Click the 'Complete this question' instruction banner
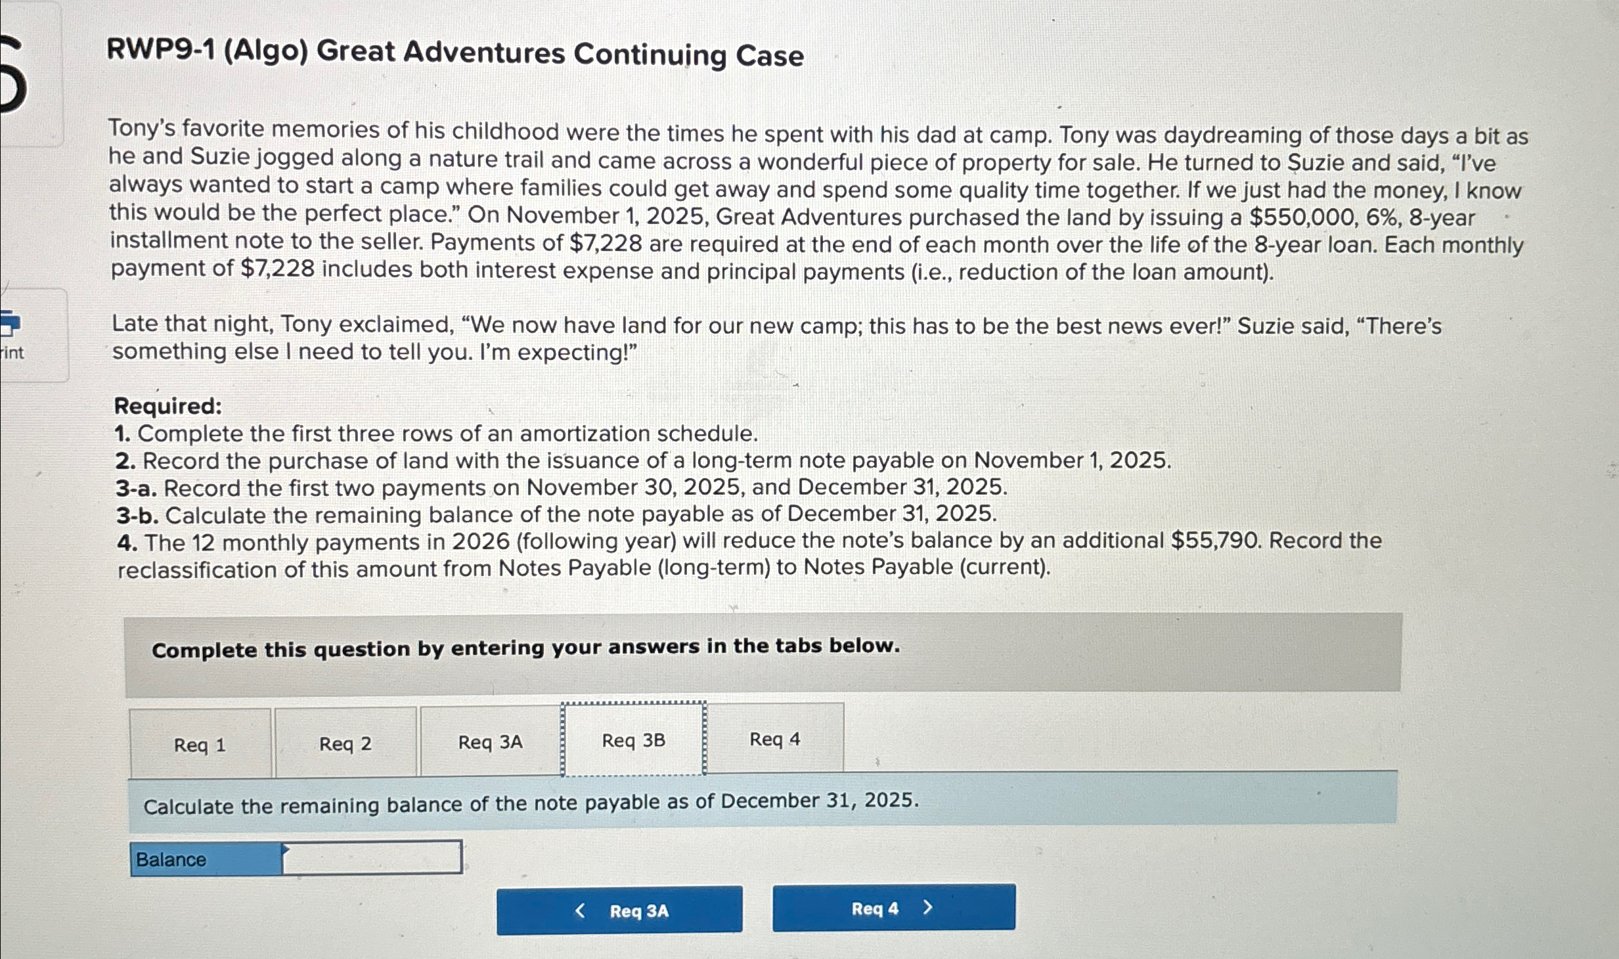Screen dimensions: 1619x959 tap(525, 648)
